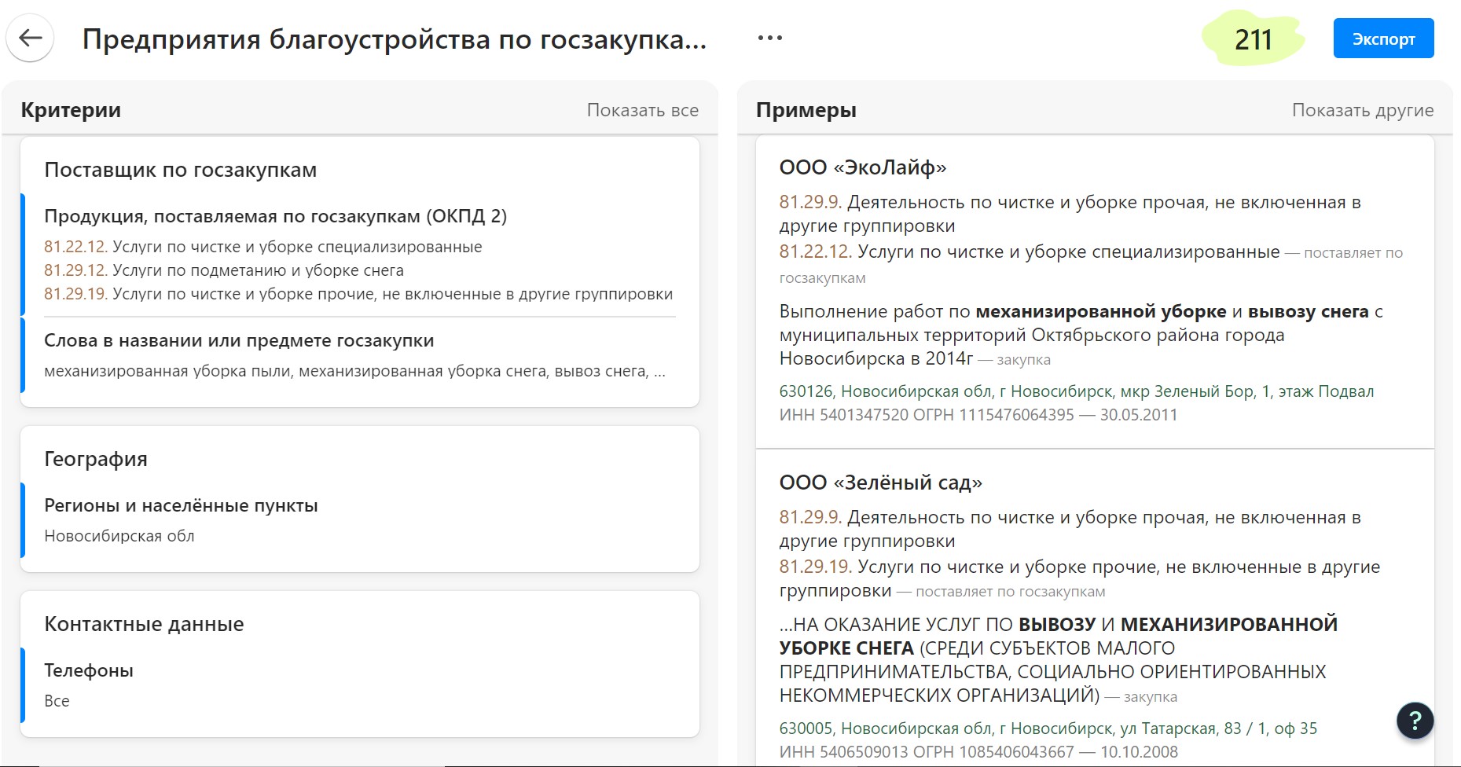Image resolution: width=1461 pixels, height=767 pixels.
Task: Click the ул Татарская address link
Action: coord(1048,728)
